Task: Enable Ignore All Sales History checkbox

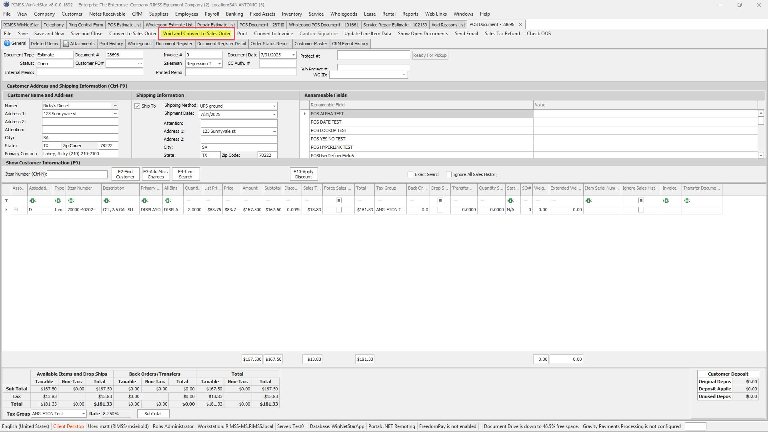Action: [x=449, y=174]
